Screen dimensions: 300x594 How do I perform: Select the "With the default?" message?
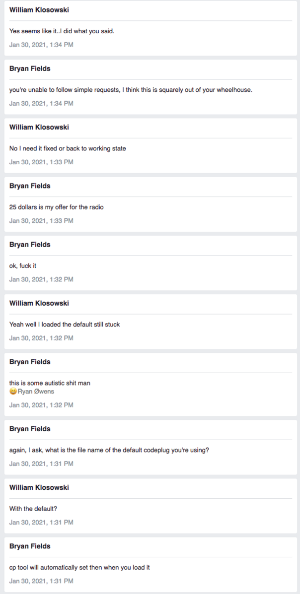(33, 509)
